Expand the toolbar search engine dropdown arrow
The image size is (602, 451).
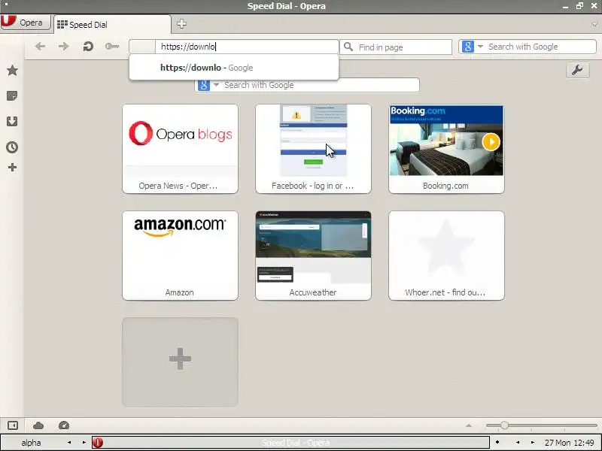tap(480, 47)
